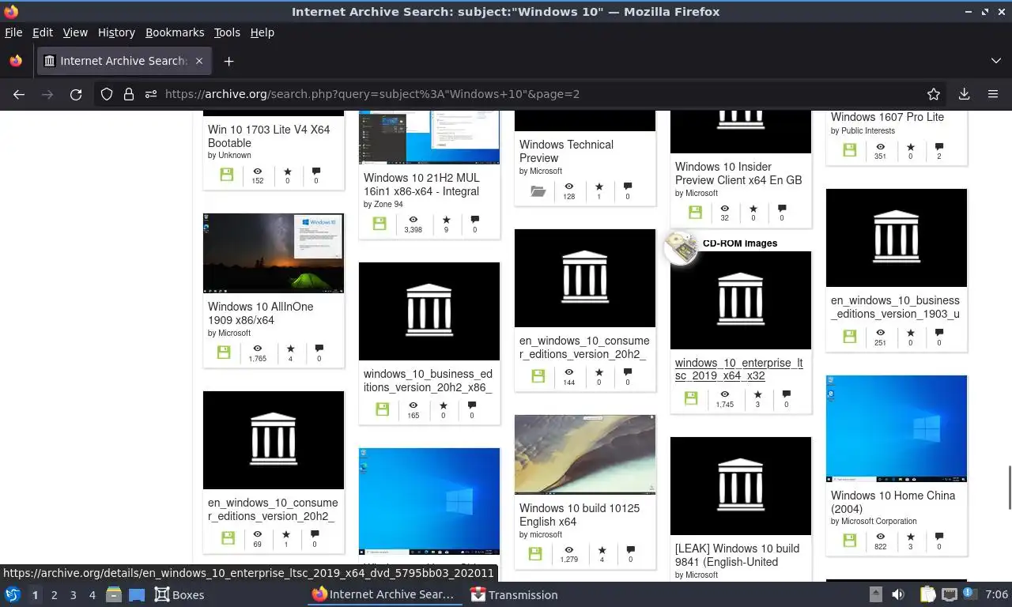Image resolution: width=1012 pixels, height=607 pixels.
Task: Click reviews bubble on Windows 1607 Pro Lite card
Action: coord(939,147)
